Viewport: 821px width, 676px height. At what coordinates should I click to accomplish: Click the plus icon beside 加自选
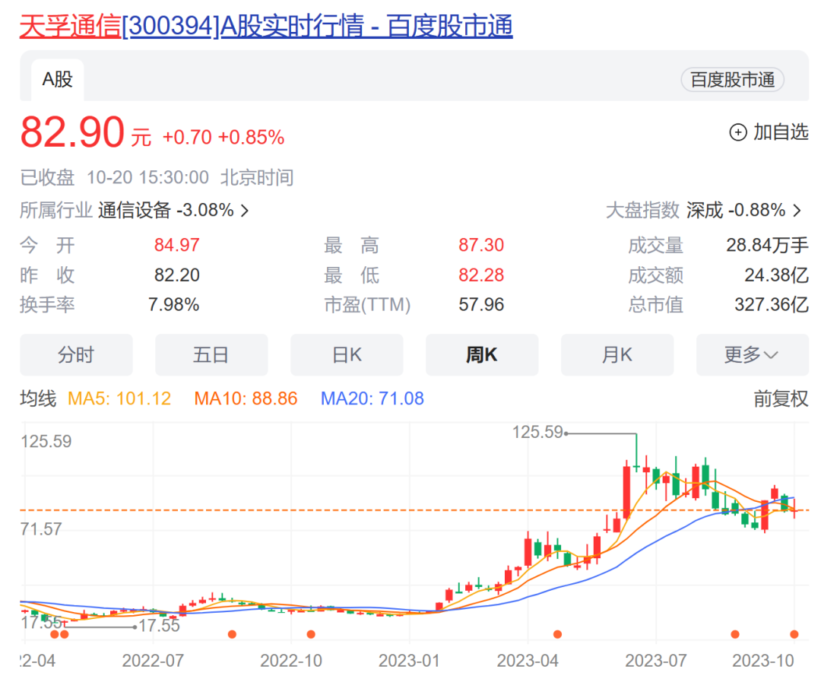[737, 132]
